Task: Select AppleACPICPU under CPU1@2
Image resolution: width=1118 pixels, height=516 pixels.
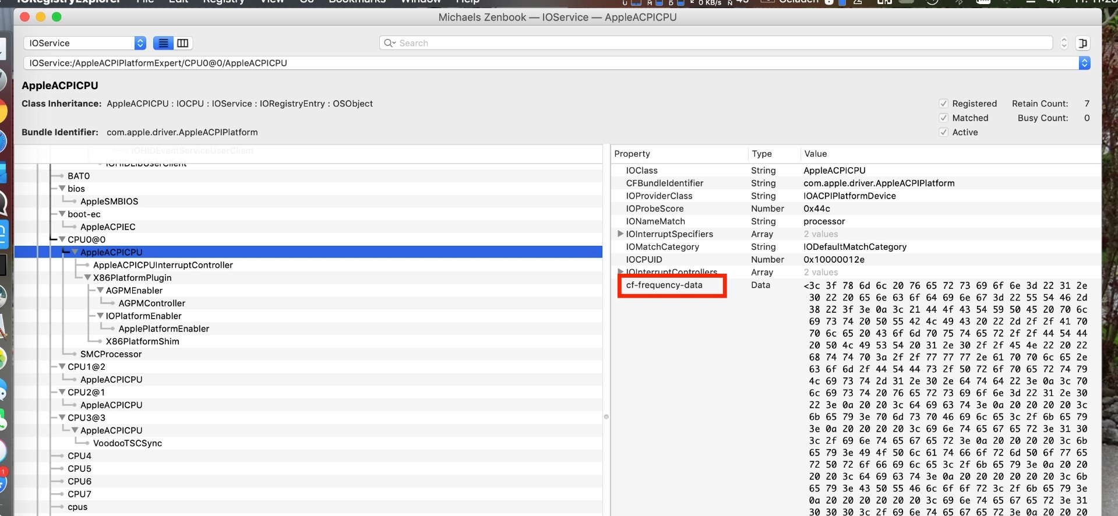Action: (x=111, y=380)
